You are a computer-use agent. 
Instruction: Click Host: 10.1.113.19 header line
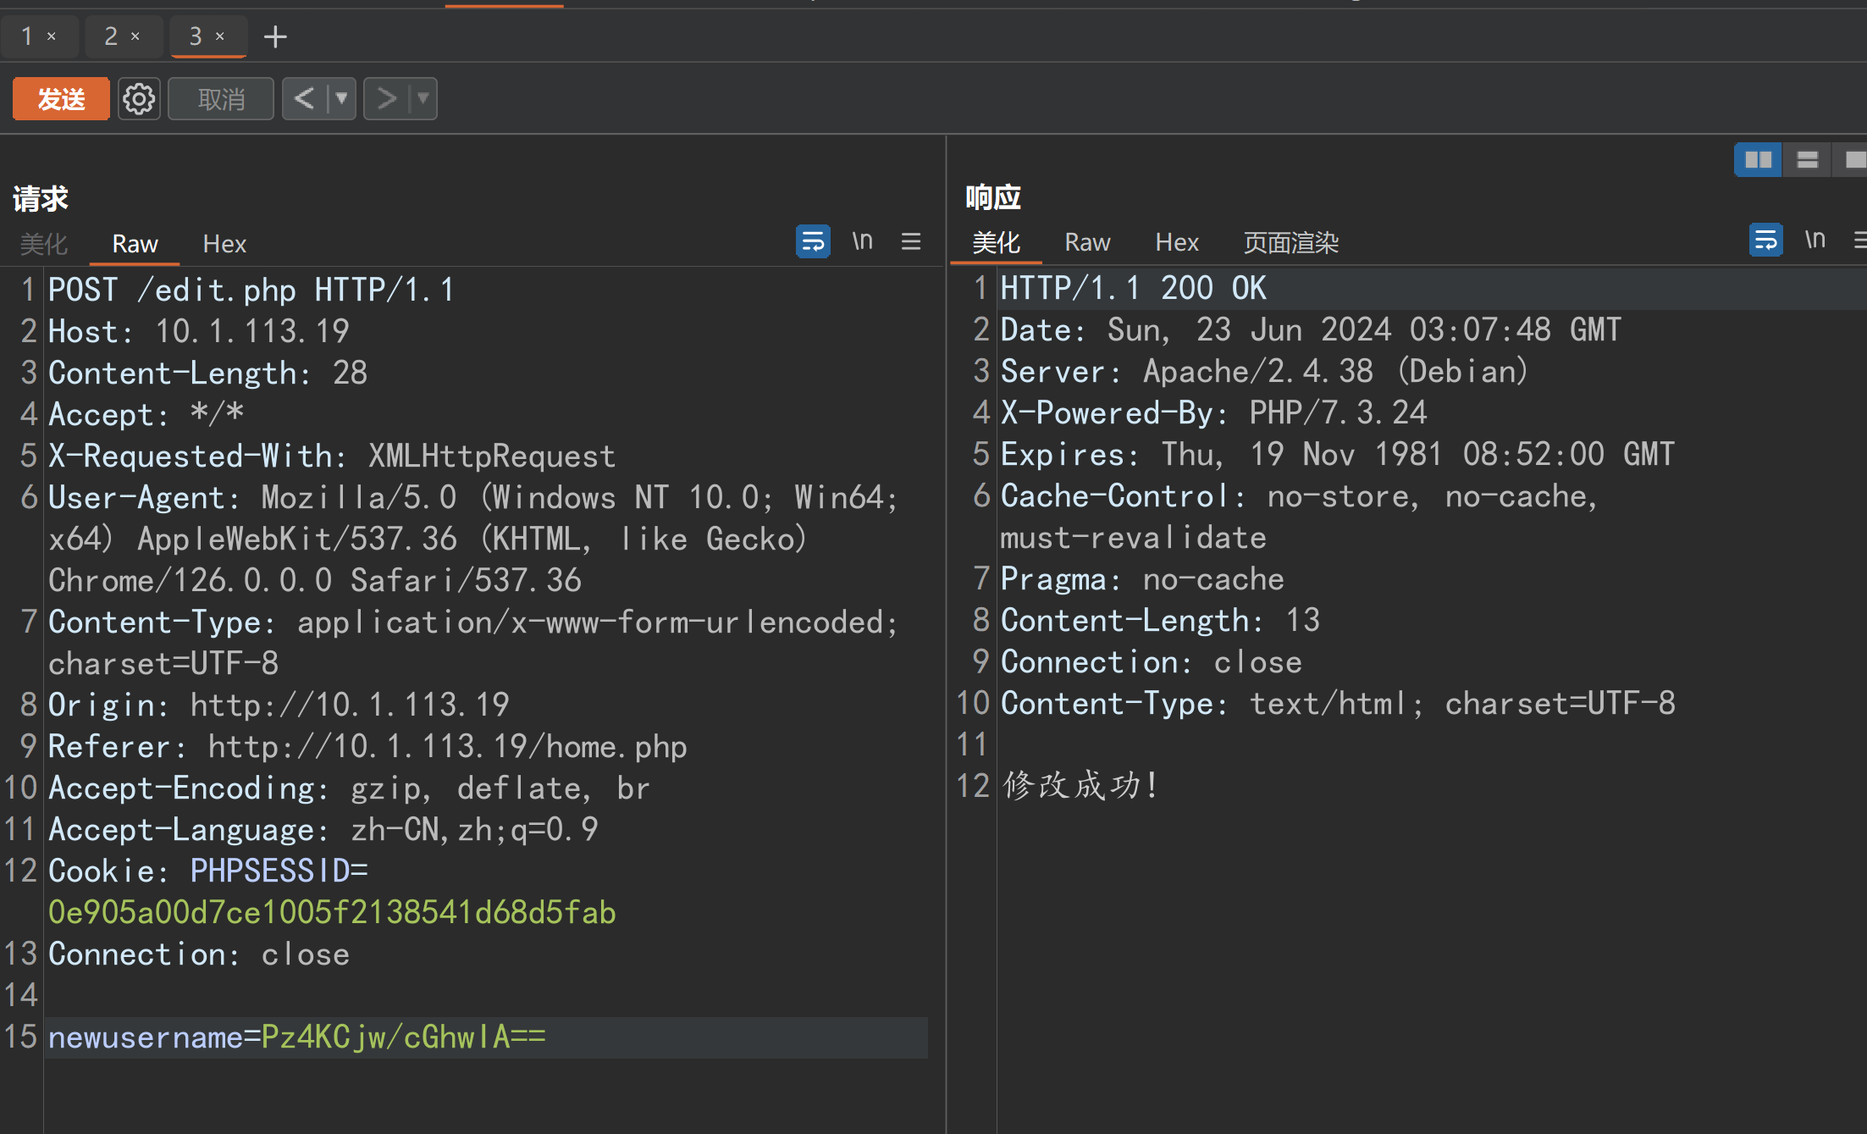click(x=199, y=331)
